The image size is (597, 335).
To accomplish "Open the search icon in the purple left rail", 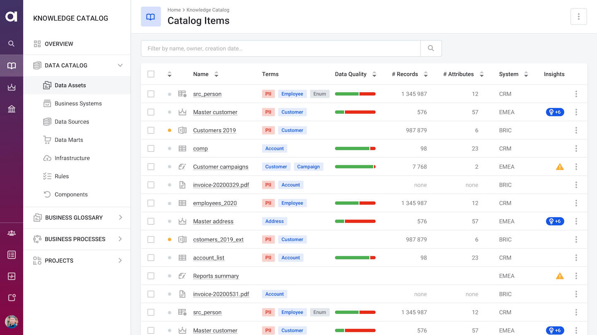I will pos(11,43).
